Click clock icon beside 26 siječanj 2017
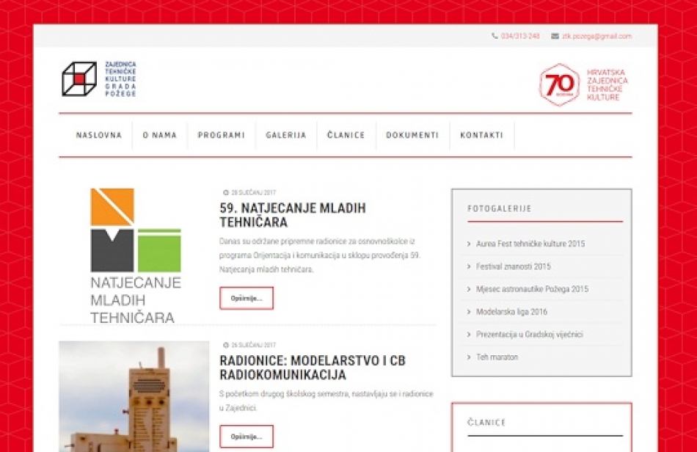The height and width of the screenshot is (452, 697). click(x=226, y=345)
